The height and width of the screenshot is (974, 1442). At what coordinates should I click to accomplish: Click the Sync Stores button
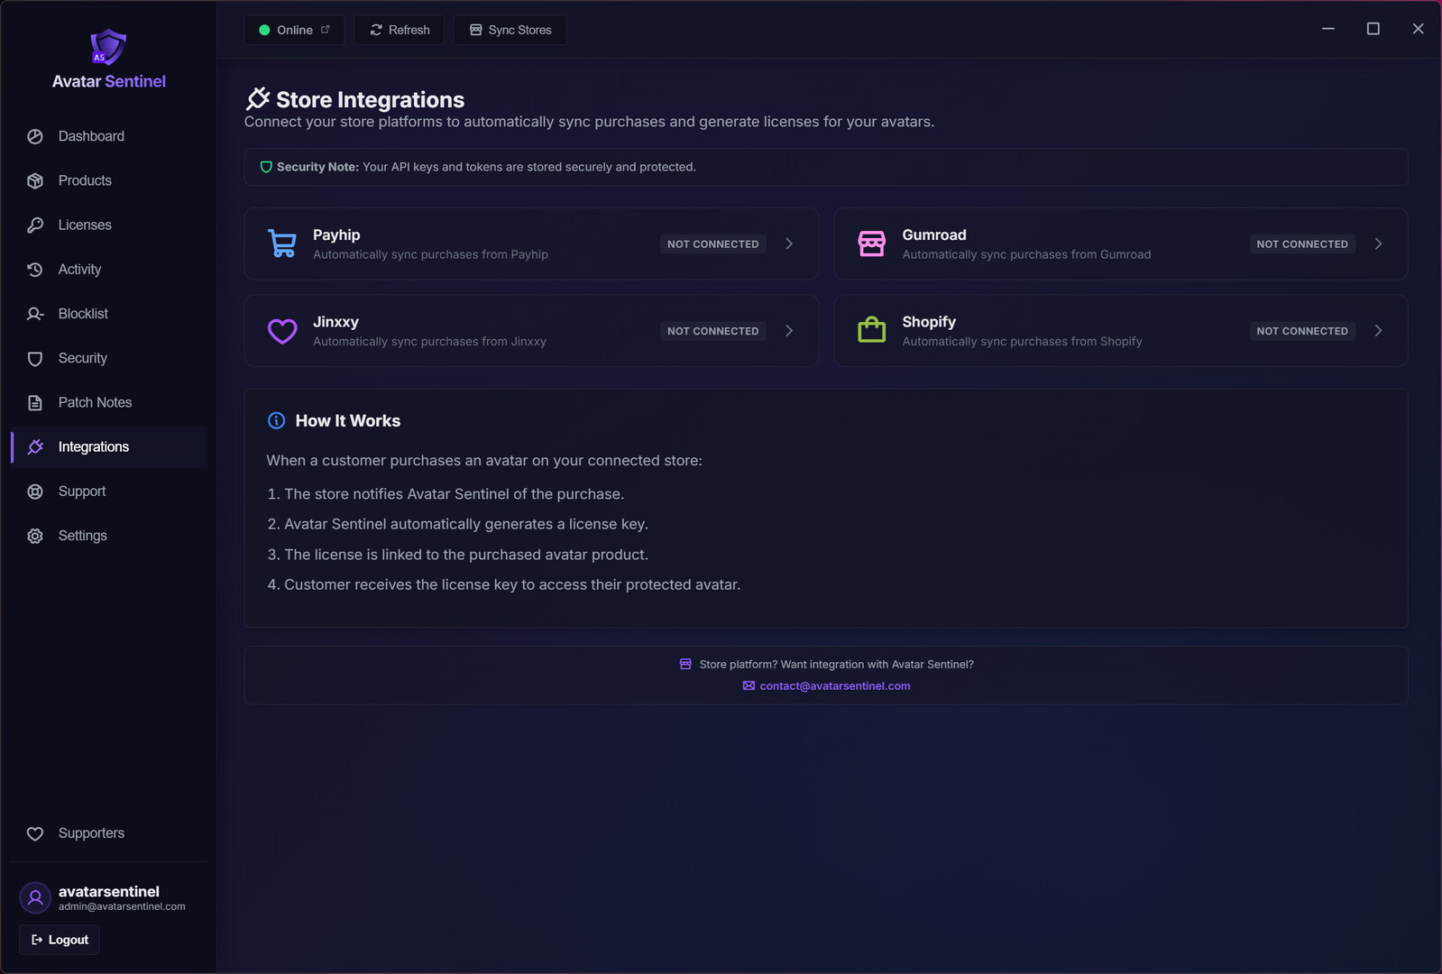pos(510,30)
